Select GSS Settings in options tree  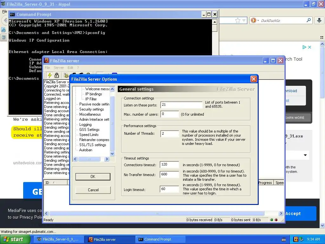click(89, 130)
